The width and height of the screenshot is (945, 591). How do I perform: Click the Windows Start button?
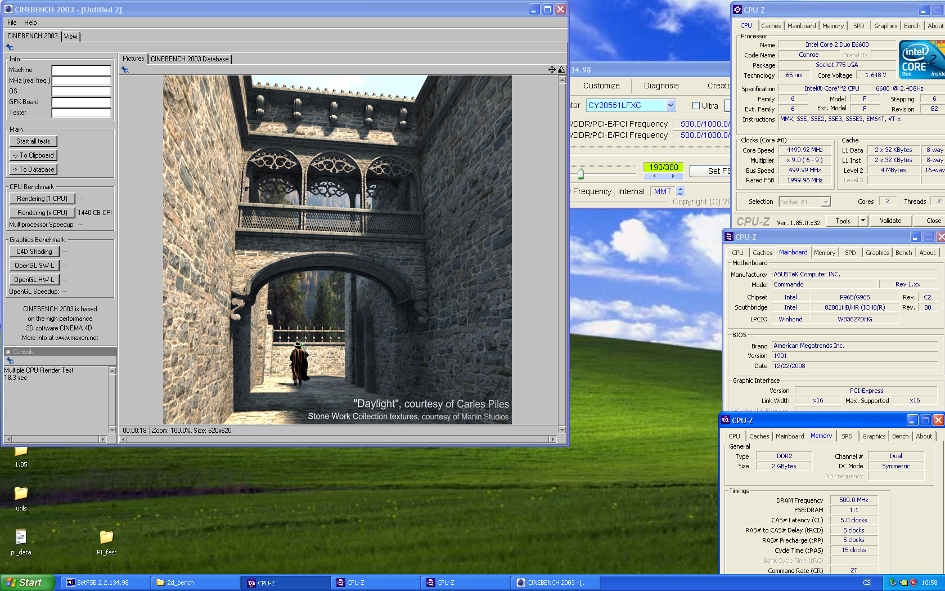27,583
